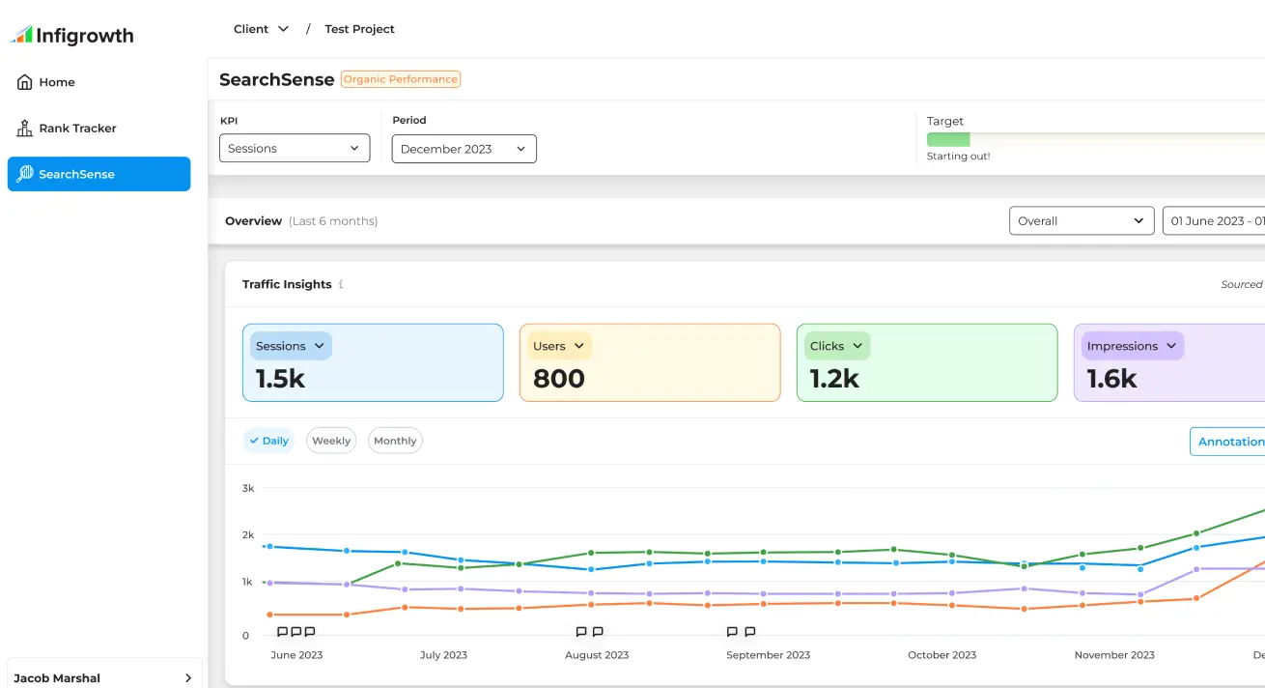The width and height of the screenshot is (1265, 688).
Task: Click the "Overview" section label
Action: click(253, 221)
